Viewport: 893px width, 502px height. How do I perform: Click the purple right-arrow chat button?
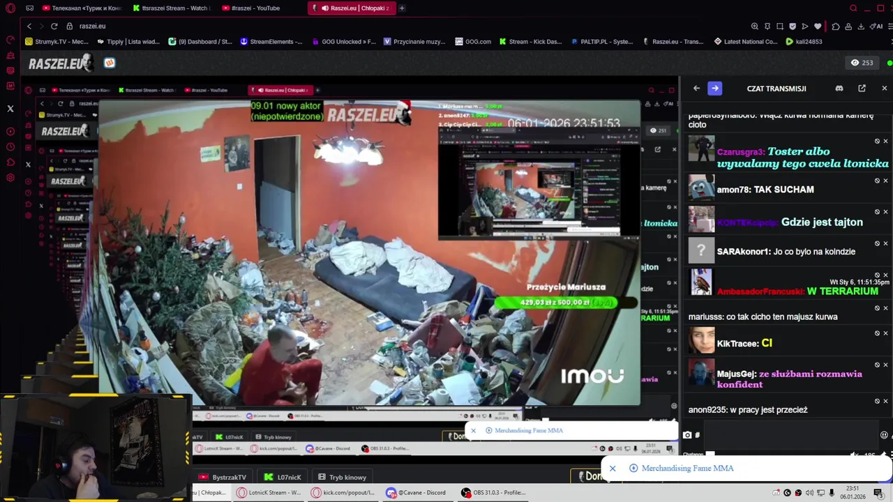click(x=714, y=89)
